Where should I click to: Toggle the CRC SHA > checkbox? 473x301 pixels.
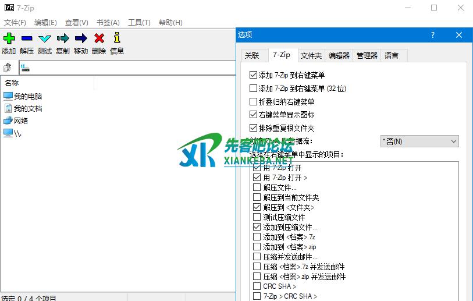pyautogui.click(x=257, y=286)
